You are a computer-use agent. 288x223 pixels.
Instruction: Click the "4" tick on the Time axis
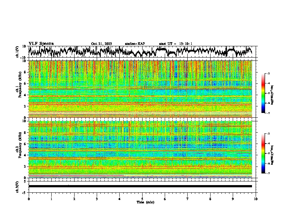pyautogui.click(x=120, y=199)
